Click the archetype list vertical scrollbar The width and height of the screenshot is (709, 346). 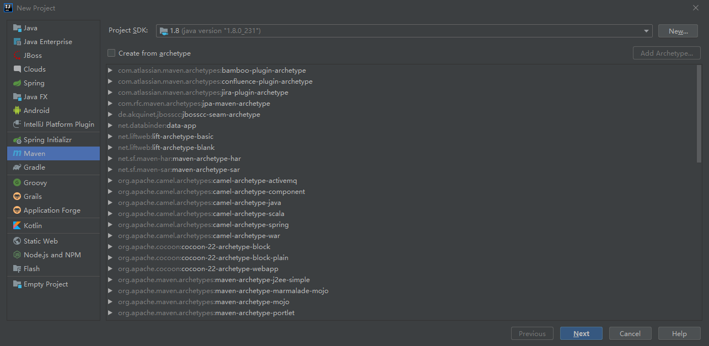tap(699, 138)
